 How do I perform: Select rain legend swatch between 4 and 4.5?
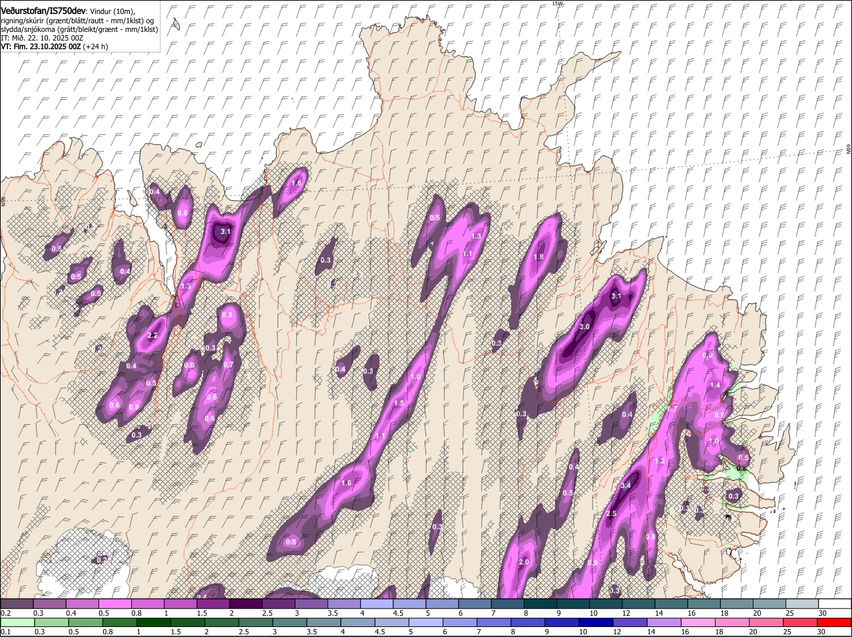tap(358, 622)
